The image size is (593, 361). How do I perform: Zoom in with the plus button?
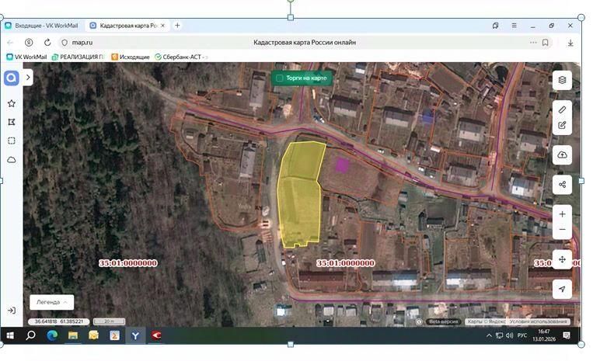pos(562,214)
